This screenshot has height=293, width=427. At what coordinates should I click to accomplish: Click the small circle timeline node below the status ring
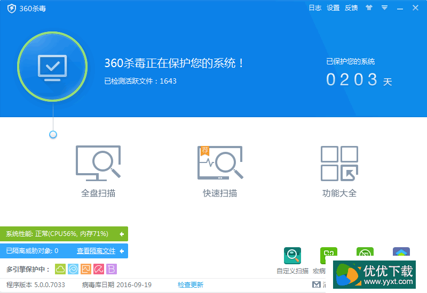[x=53, y=135]
